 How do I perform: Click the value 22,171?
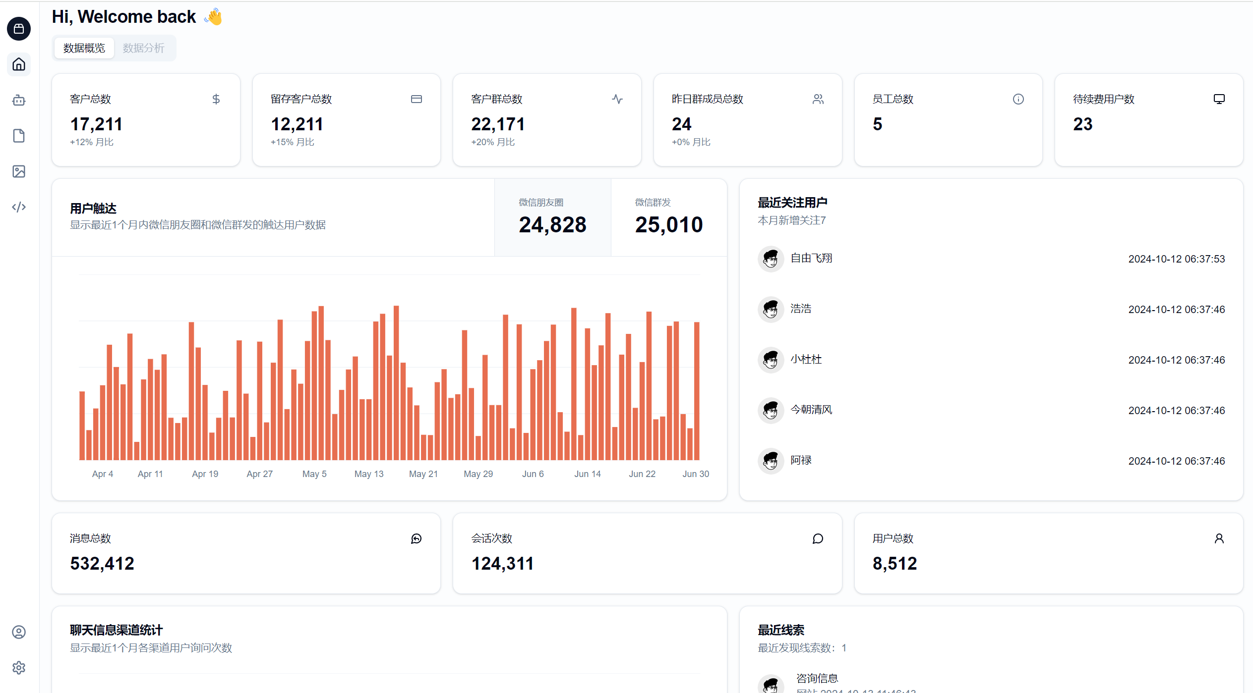(x=498, y=124)
